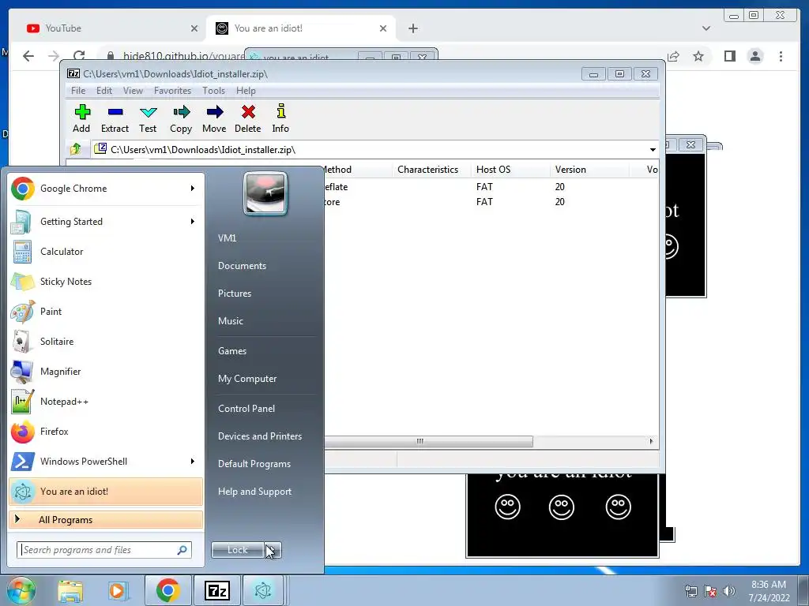
Task: Open the 7-Zip Edit menu
Action: 104,91
